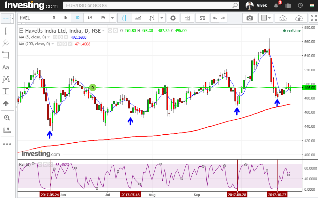Pick the up arrow mark tool
The width and height of the screenshot is (318, 198).
pyautogui.click(x=6, y=103)
